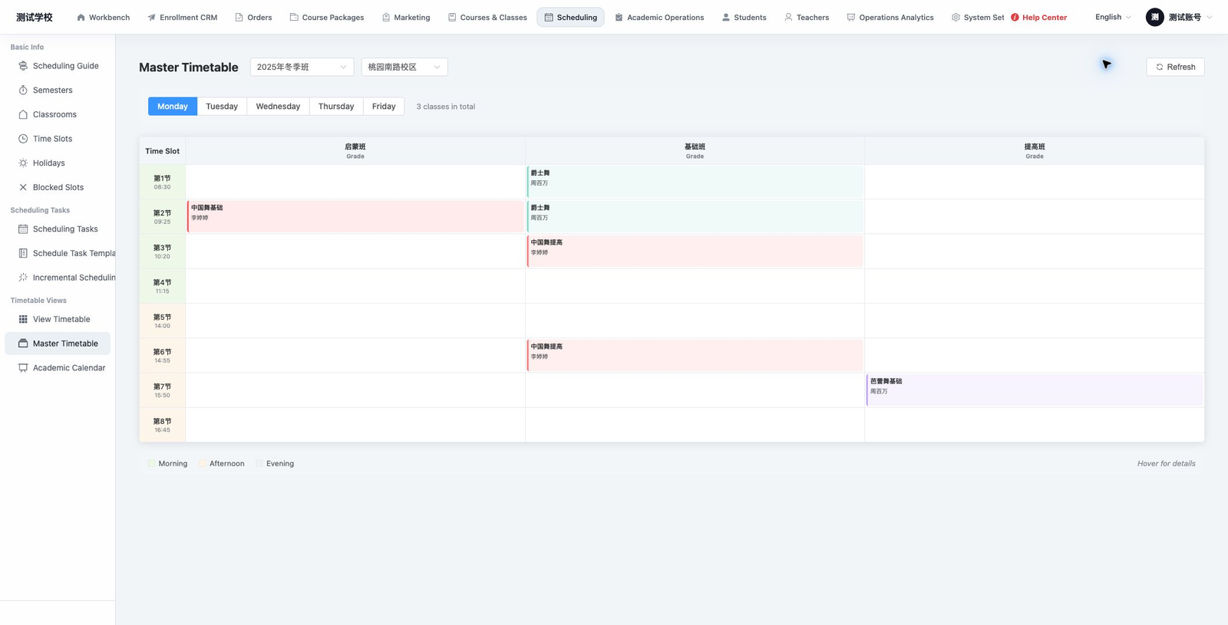Click the Time Slots clock icon

tap(23, 139)
